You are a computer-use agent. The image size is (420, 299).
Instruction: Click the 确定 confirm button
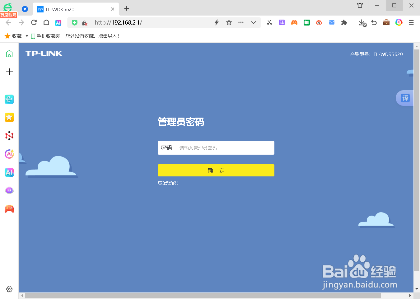pyautogui.click(x=216, y=170)
